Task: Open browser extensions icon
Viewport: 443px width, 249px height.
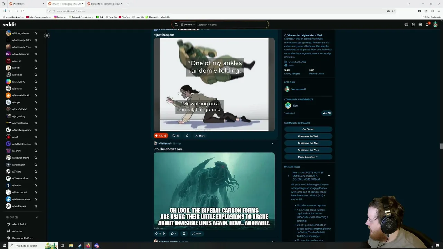Action: point(426,11)
